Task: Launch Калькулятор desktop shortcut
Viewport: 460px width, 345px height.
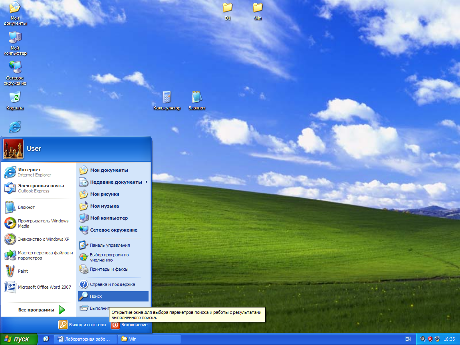Action: click(167, 101)
